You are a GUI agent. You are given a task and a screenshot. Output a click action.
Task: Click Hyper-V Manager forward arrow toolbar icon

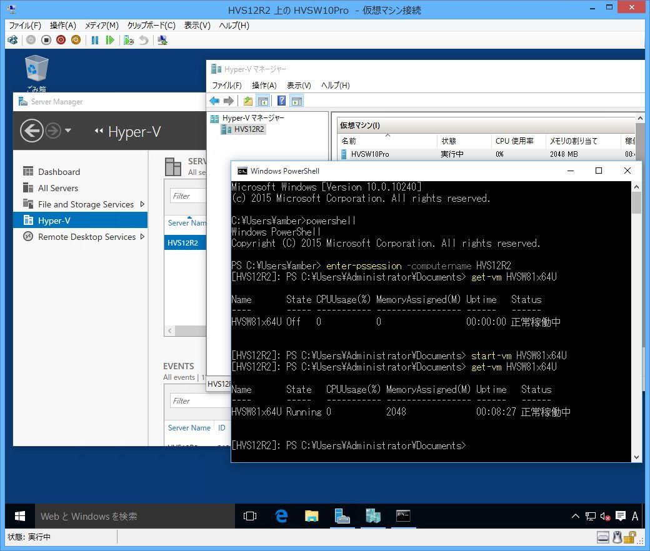228,101
